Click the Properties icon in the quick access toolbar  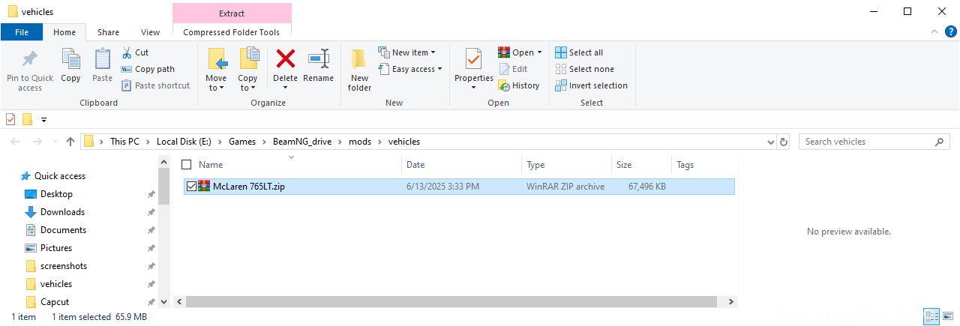10,119
